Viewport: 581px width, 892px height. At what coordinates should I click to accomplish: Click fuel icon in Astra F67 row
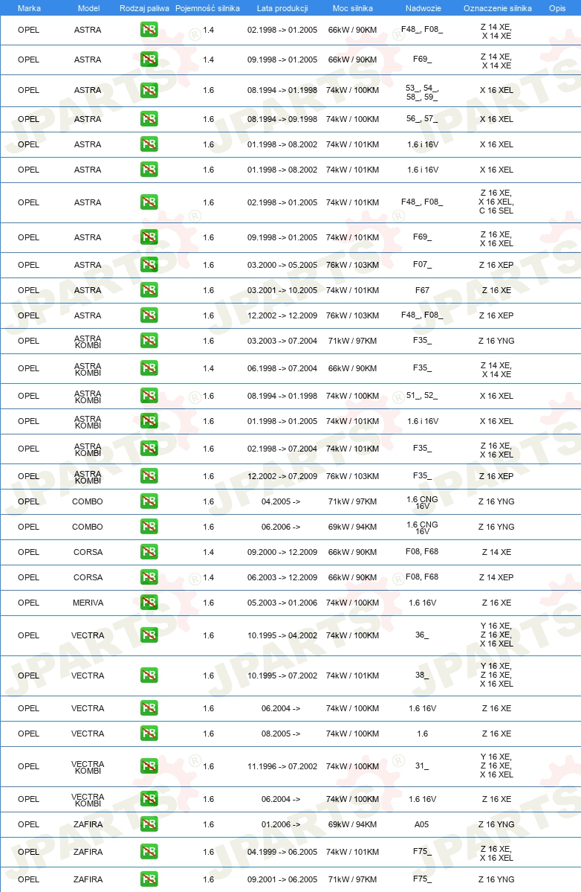tap(149, 290)
